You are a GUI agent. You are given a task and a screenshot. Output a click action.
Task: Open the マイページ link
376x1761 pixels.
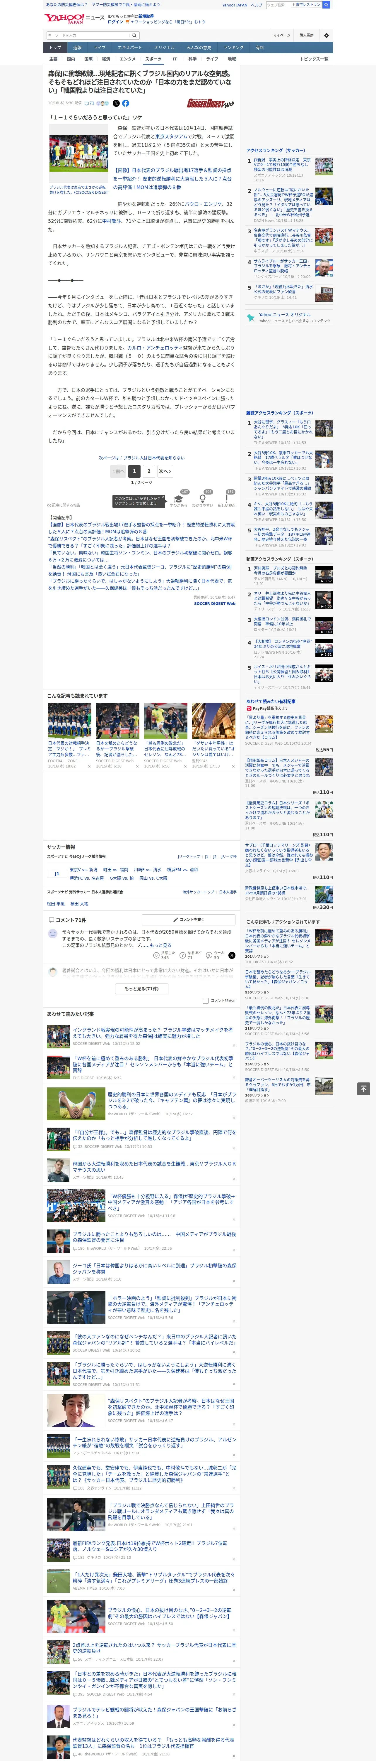pyautogui.click(x=282, y=35)
